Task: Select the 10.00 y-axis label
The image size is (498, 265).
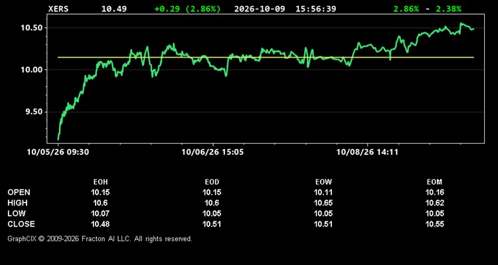Action: 32,70
